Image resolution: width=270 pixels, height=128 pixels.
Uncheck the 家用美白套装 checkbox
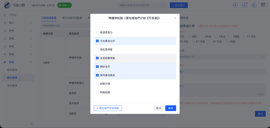tap(97, 75)
